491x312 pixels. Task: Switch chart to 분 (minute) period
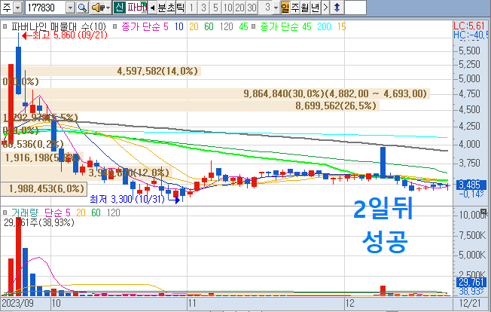pos(162,8)
